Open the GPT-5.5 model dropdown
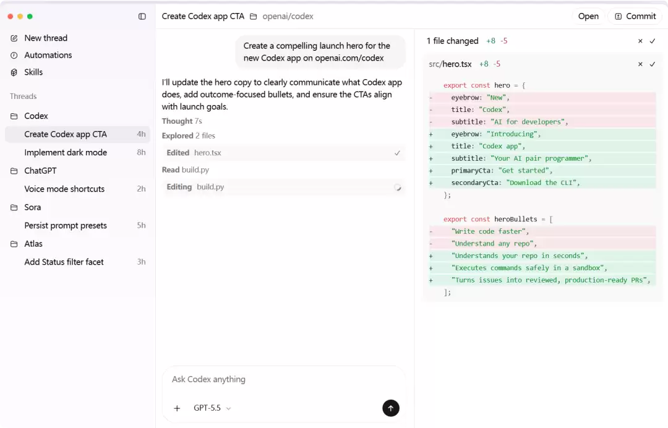The image size is (668, 428). [212, 408]
